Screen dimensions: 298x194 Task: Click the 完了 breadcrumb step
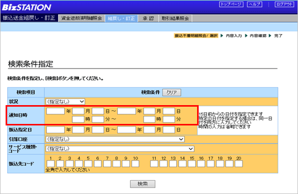tap(278, 36)
